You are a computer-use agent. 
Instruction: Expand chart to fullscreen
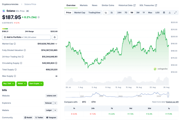click(175, 13)
